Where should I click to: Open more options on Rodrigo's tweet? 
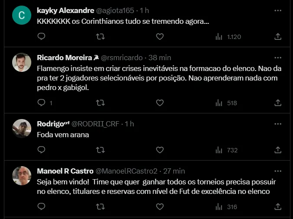278,123
